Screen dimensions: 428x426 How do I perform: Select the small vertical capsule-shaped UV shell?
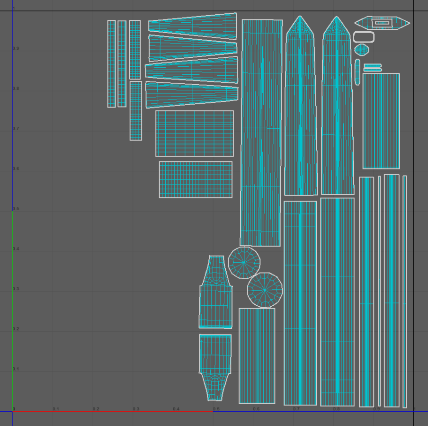(357, 72)
